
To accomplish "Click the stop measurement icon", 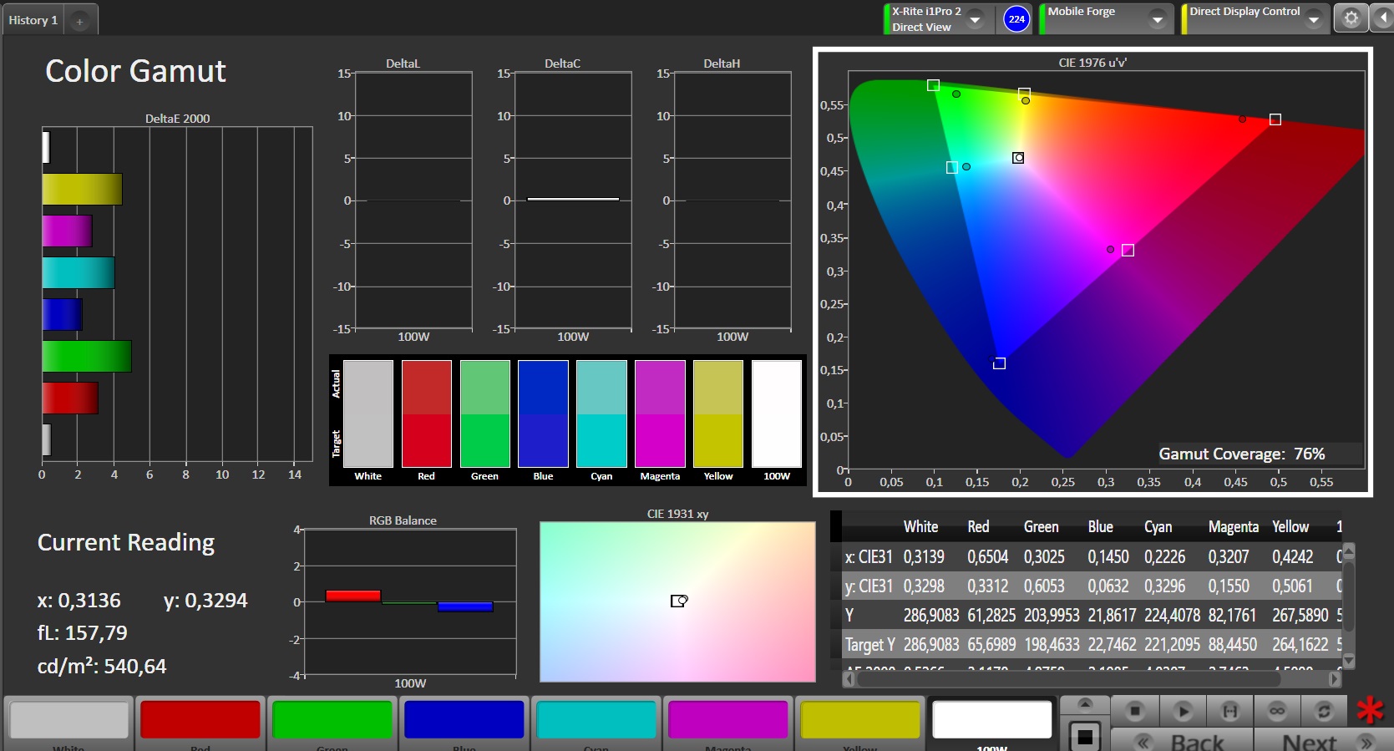I will point(1134,711).
